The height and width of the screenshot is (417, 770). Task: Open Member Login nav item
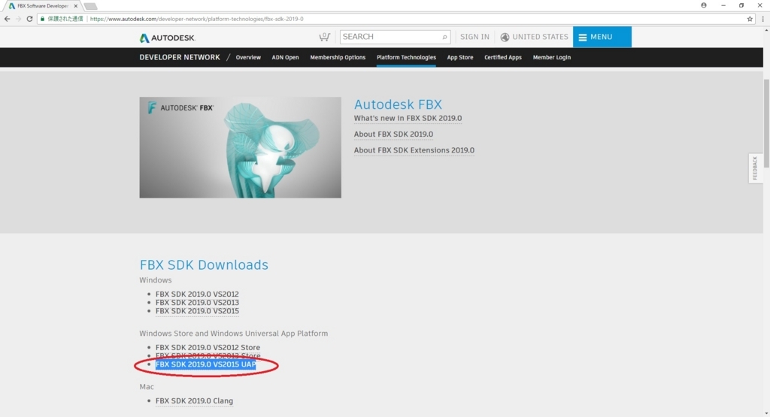[551, 57]
